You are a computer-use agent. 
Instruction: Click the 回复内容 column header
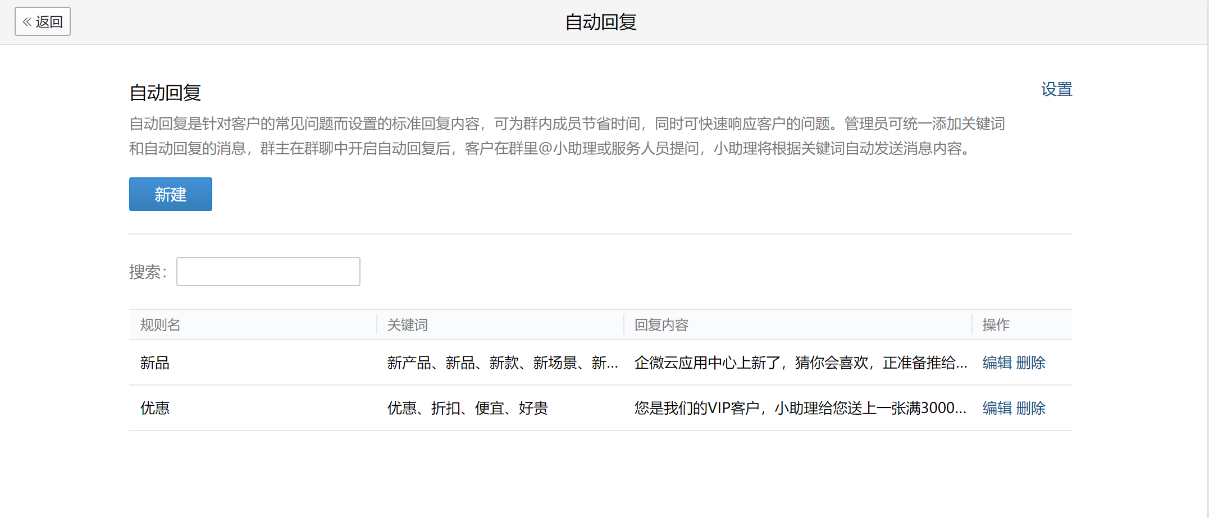tap(661, 325)
